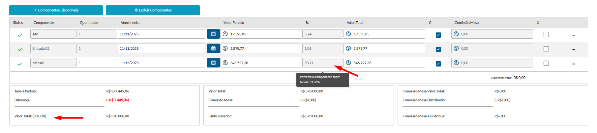Click currency icon in Ato Valor Parcela
This screenshot has height=133, width=597.
click(x=225, y=34)
